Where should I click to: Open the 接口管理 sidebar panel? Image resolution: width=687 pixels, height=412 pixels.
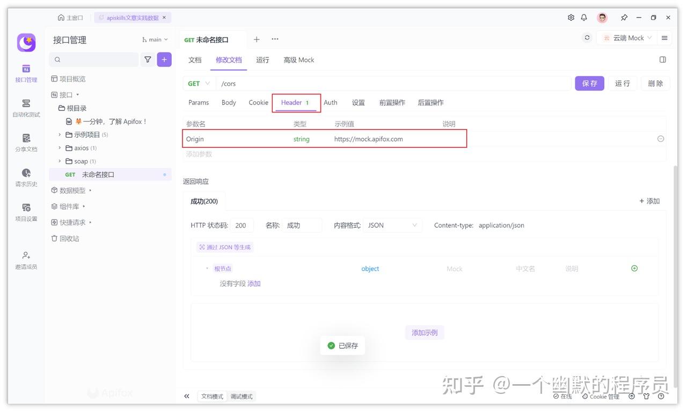pos(25,73)
